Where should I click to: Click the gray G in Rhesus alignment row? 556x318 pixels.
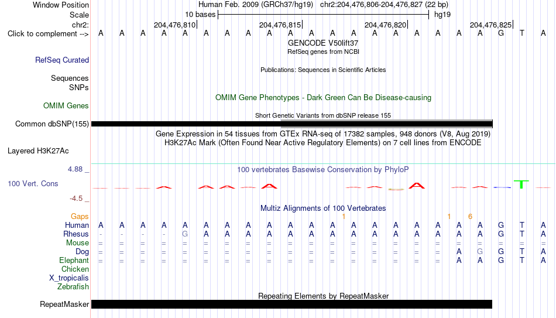click(x=185, y=234)
